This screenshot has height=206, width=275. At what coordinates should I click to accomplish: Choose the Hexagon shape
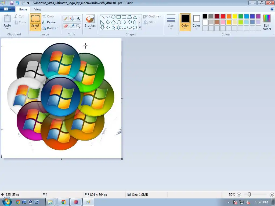pos(118,22)
